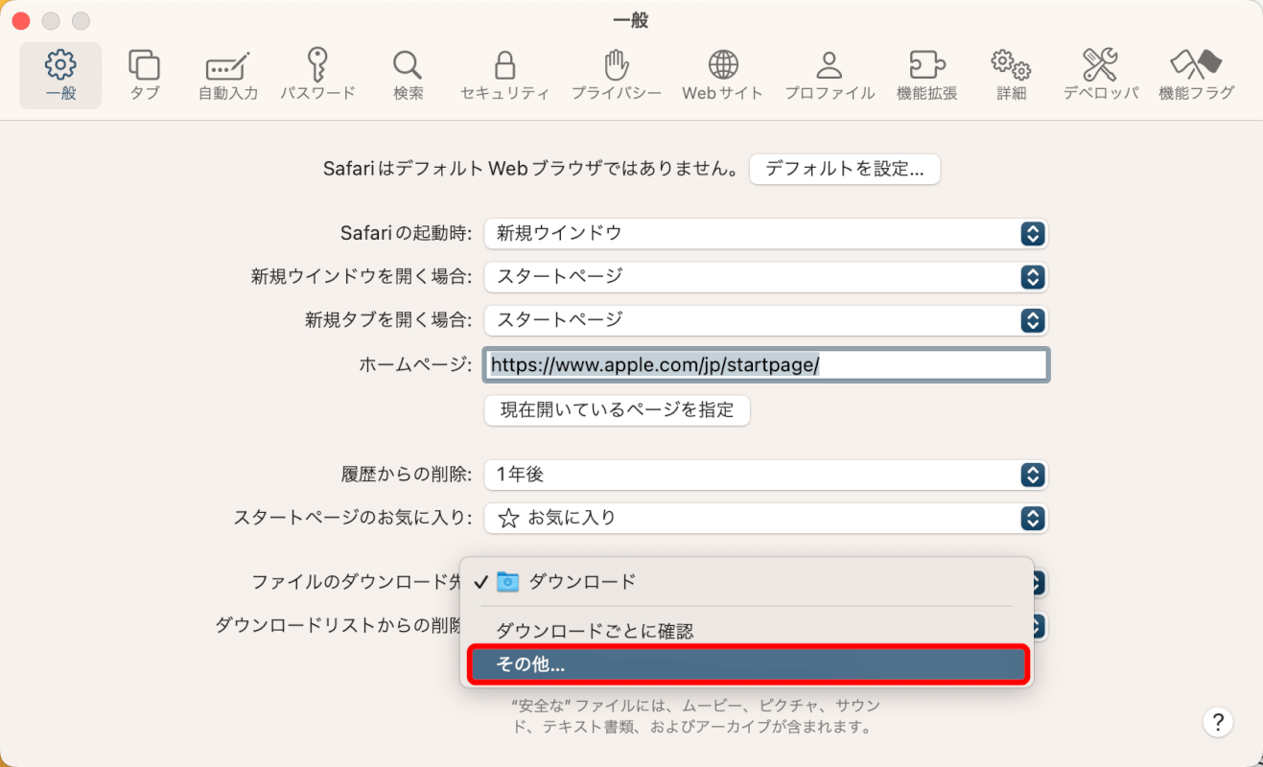This screenshot has height=767, width=1263.
Task: Choose the ダウンロード folder menu item
Action: pyautogui.click(x=746, y=581)
